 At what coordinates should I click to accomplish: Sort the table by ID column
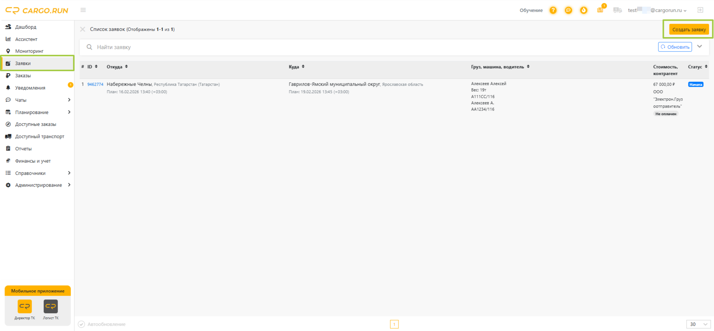[92, 67]
